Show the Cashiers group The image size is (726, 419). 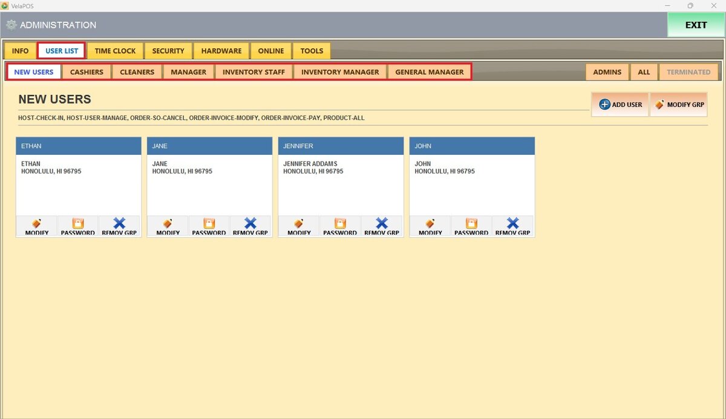[87, 72]
